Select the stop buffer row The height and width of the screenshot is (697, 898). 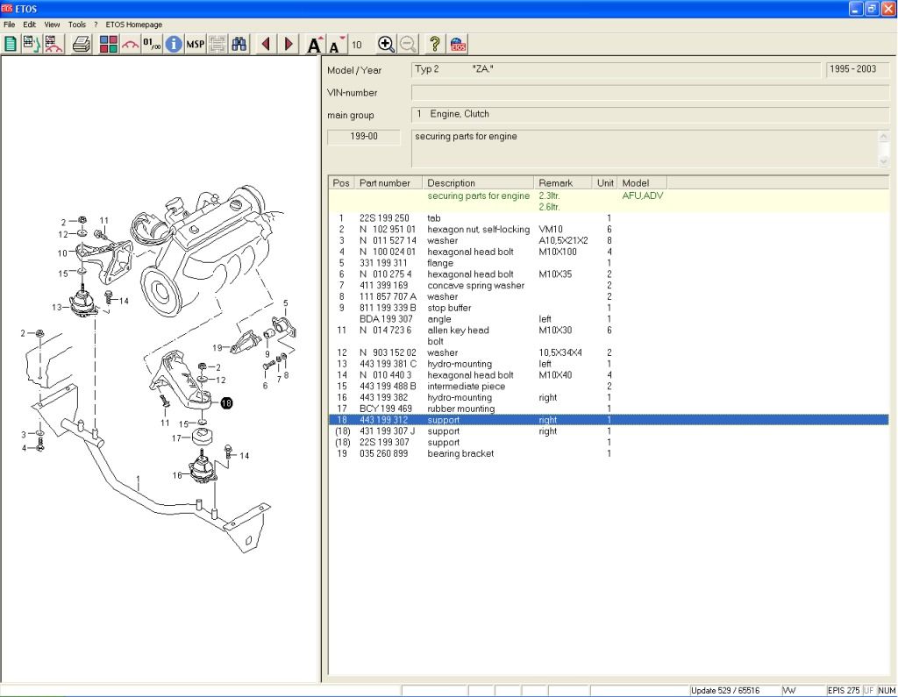click(609, 308)
